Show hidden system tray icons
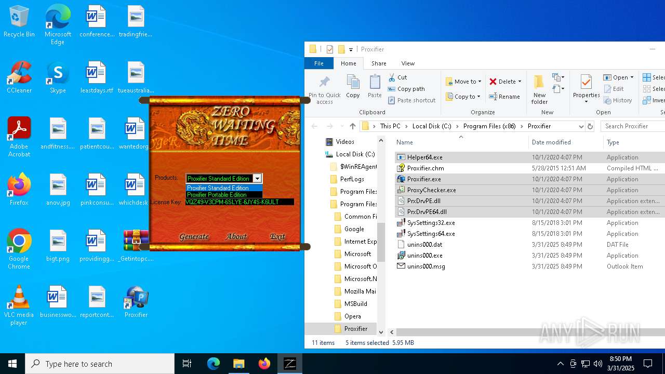 click(560, 364)
